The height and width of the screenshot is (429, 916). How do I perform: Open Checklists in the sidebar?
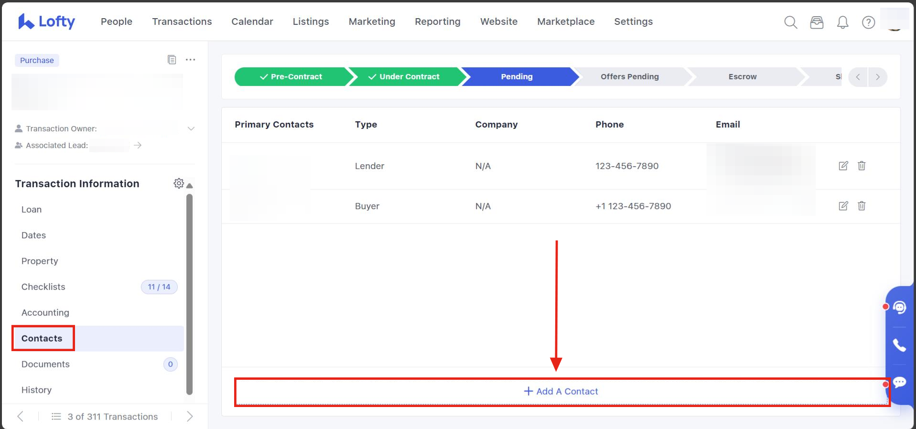pyautogui.click(x=43, y=287)
